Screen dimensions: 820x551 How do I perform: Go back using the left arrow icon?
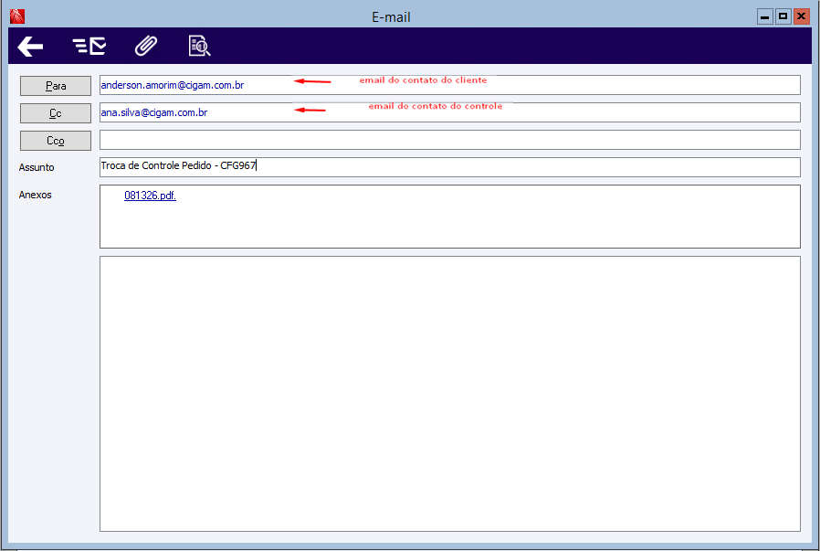30,47
